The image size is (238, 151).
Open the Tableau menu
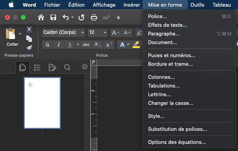(221, 5)
